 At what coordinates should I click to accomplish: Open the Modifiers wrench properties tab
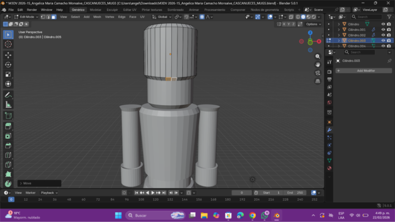click(329, 130)
